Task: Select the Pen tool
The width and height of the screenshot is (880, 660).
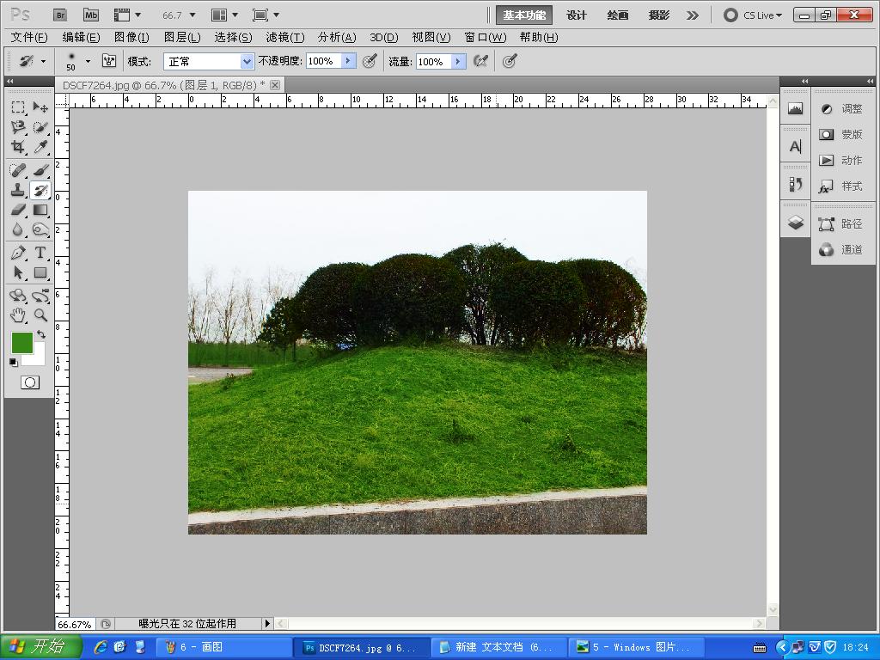Action: [x=18, y=253]
